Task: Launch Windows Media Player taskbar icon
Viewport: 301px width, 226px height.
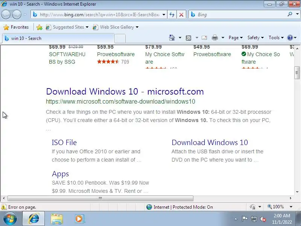Action: click(x=79, y=219)
